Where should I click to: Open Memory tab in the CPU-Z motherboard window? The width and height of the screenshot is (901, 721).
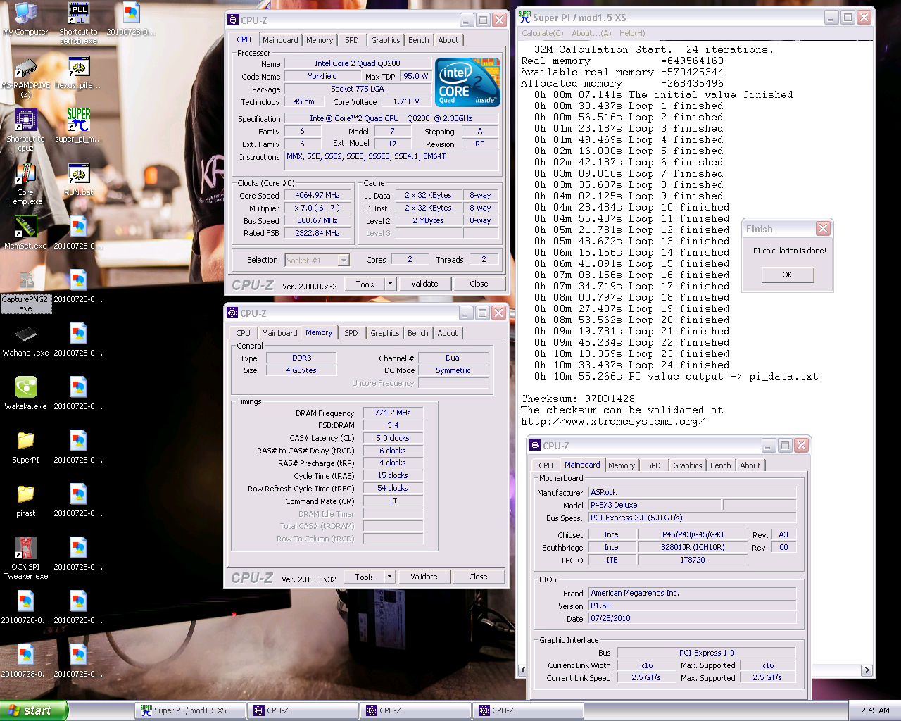(x=622, y=465)
